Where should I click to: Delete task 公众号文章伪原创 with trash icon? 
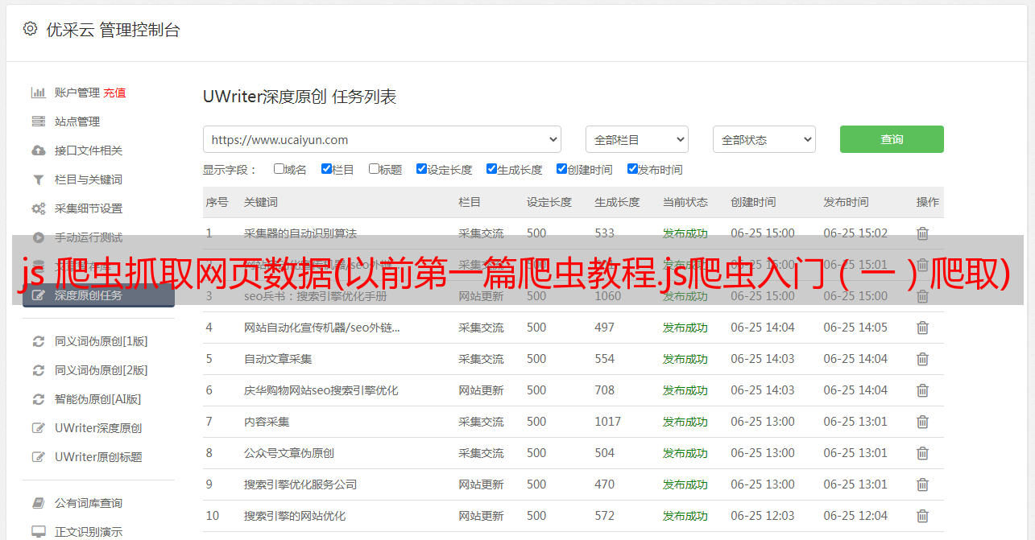click(922, 453)
